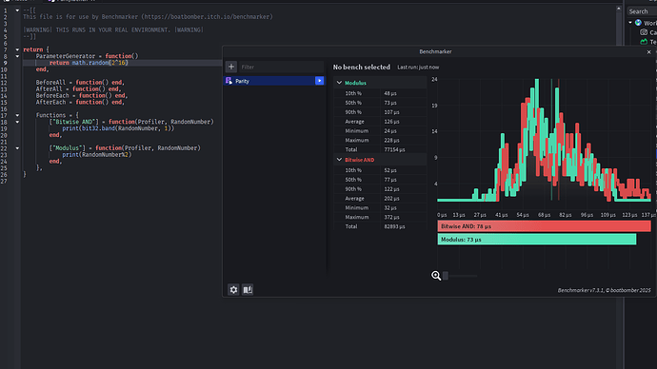Click the Parity bench file icon
Viewport: 657px width, 369px height.
(229, 81)
